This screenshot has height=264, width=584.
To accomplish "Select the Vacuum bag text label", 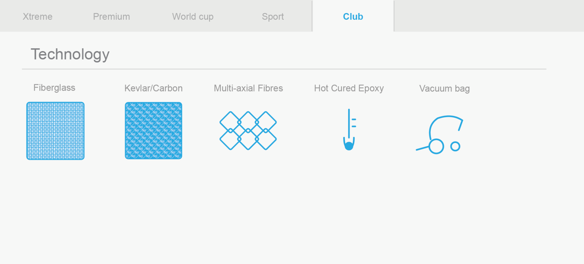I will point(444,89).
